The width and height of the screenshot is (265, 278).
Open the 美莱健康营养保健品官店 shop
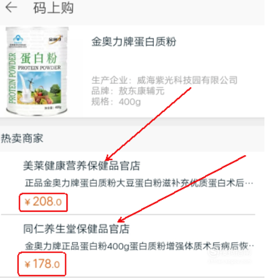(82, 166)
